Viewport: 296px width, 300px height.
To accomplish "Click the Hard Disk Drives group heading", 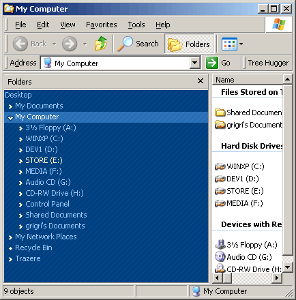I will (x=252, y=146).
